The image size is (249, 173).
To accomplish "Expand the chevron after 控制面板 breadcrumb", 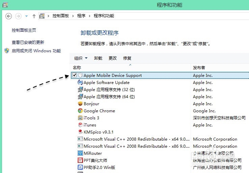I will (x=73, y=16).
